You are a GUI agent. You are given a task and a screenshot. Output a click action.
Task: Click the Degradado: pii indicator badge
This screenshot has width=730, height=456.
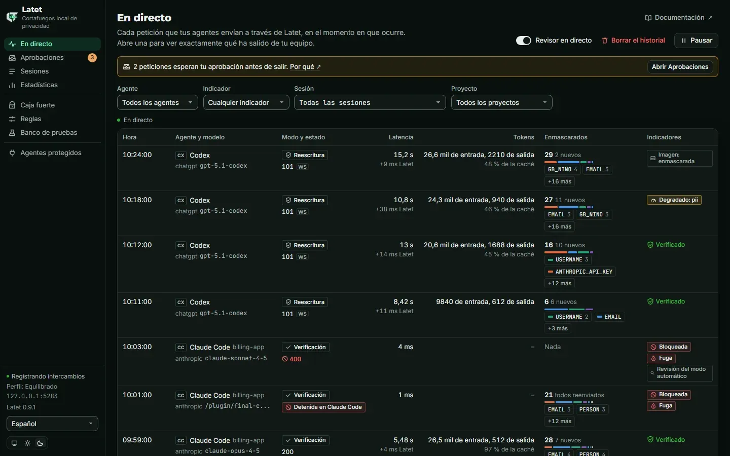tap(674, 200)
